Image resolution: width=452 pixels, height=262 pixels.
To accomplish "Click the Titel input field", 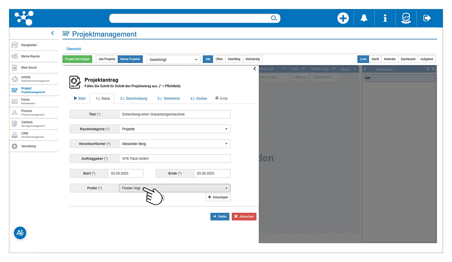I will coord(174,114).
